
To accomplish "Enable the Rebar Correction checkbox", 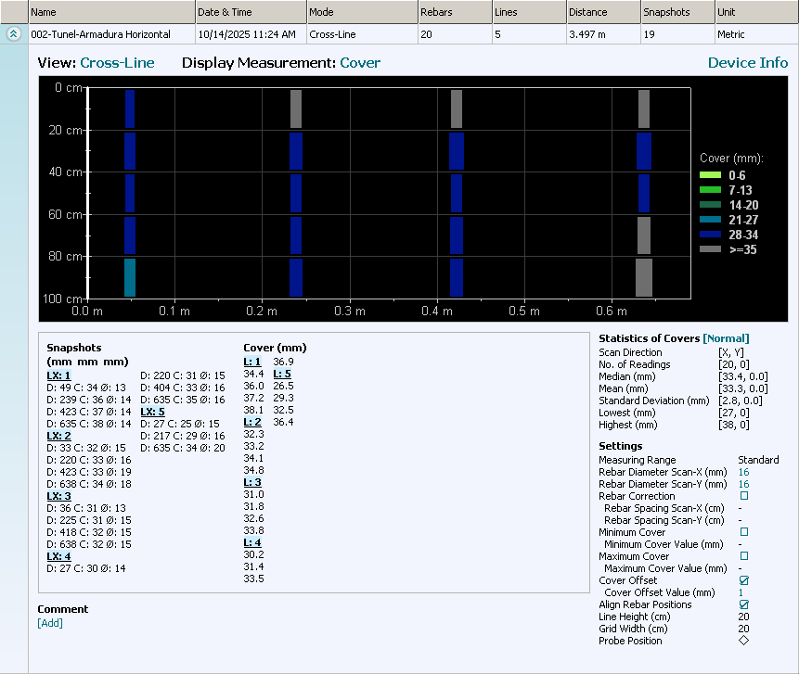I will pyautogui.click(x=744, y=495).
